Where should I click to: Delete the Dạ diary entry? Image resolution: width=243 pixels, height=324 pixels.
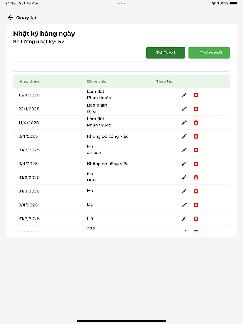(x=196, y=205)
